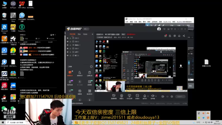222x125 pixels.
Task: Click the video record icon beside settings
Action: click(163, 96)
